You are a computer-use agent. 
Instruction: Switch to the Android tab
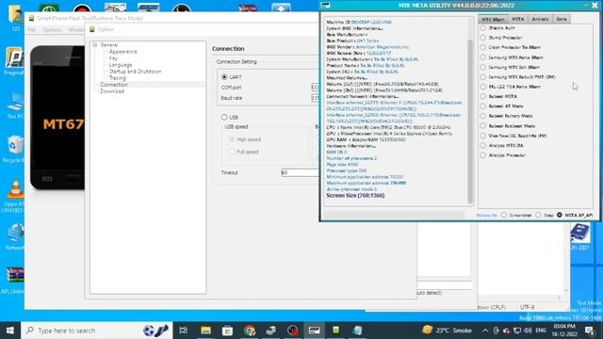(x=540, y=19)
